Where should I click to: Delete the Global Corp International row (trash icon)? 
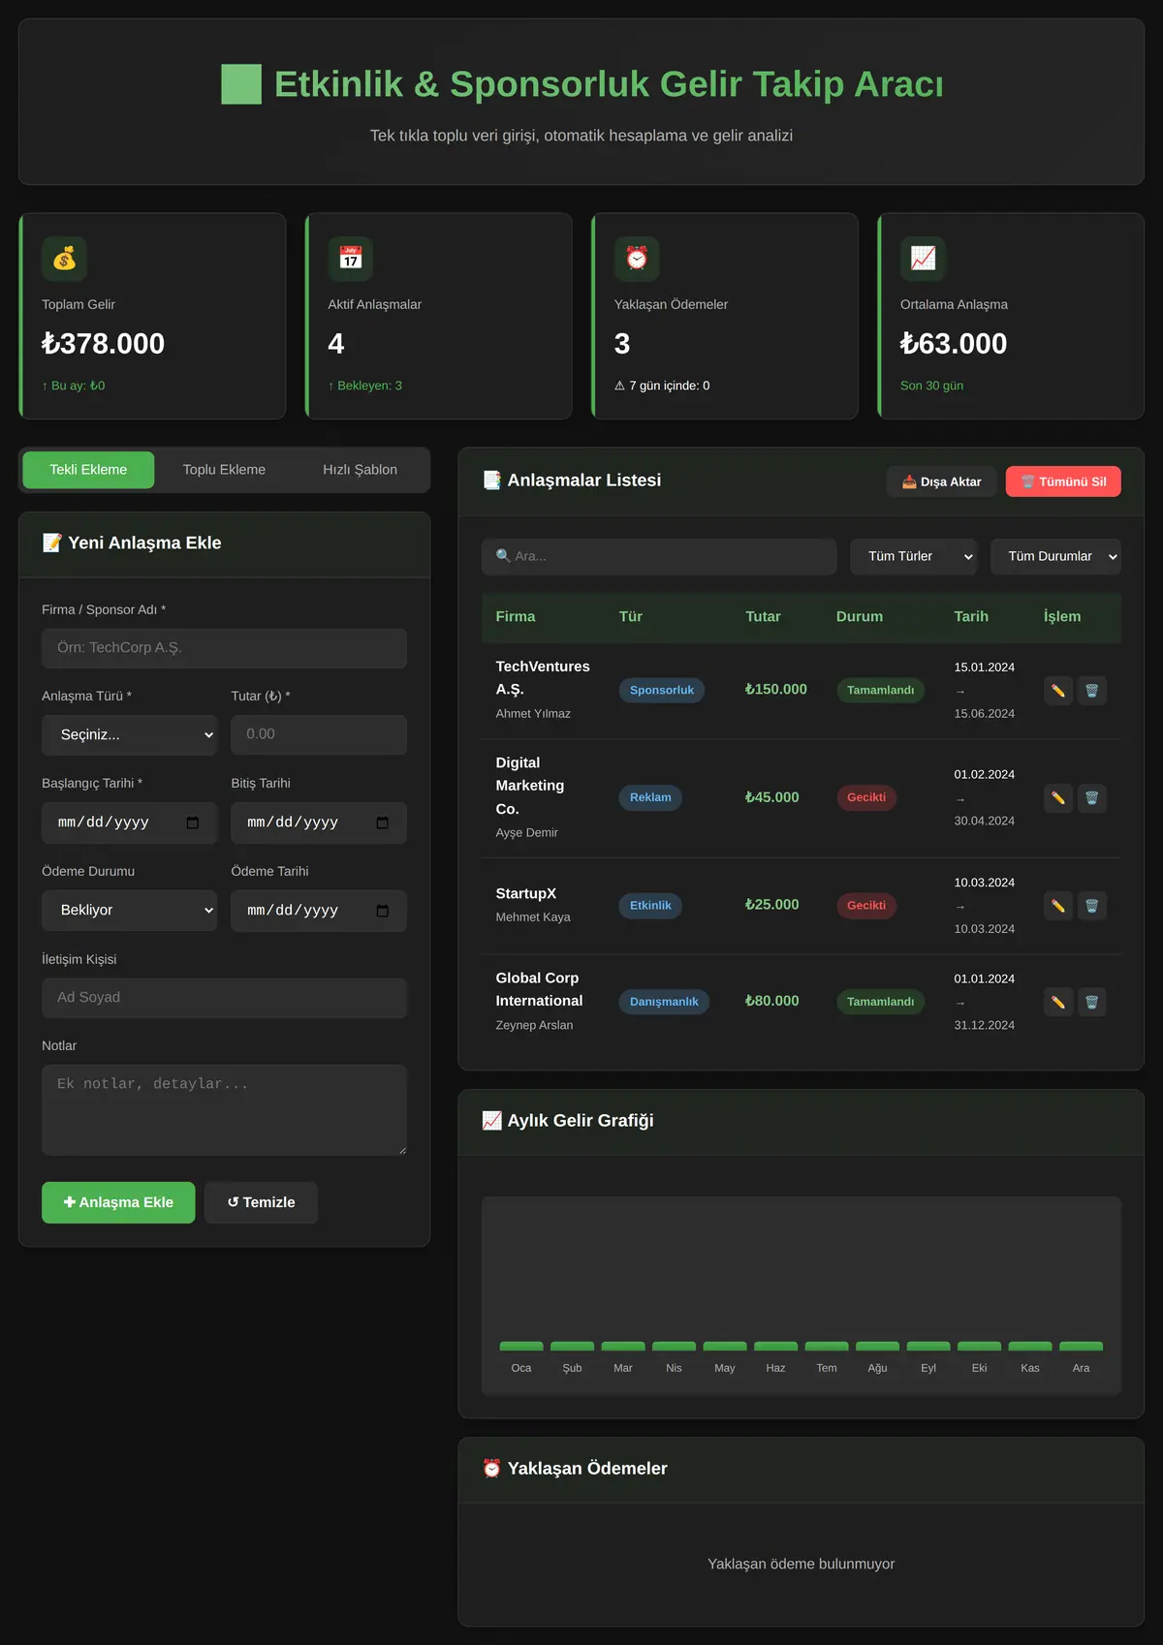(1091, 1002)
